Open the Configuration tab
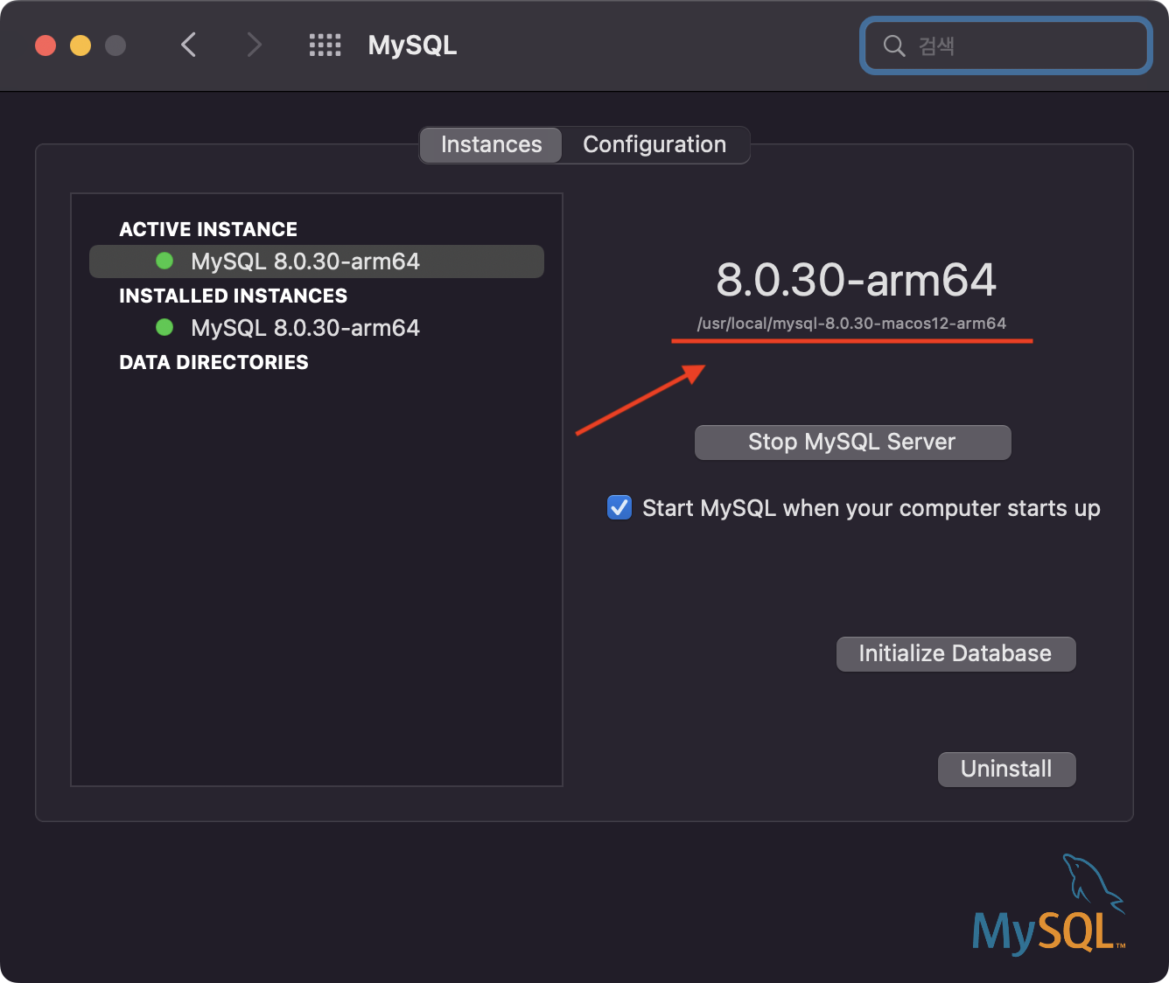Image resolution: width=1169 pixels, height=983 pixels. 654,144
